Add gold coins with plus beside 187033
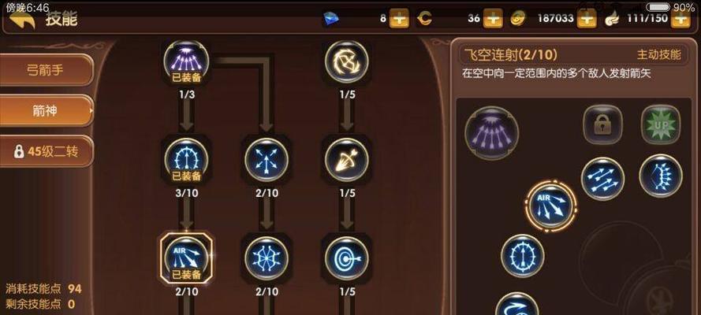 point(587,19)
